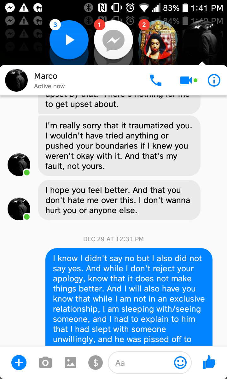Open conversation info icon

[x=214, y=80]
